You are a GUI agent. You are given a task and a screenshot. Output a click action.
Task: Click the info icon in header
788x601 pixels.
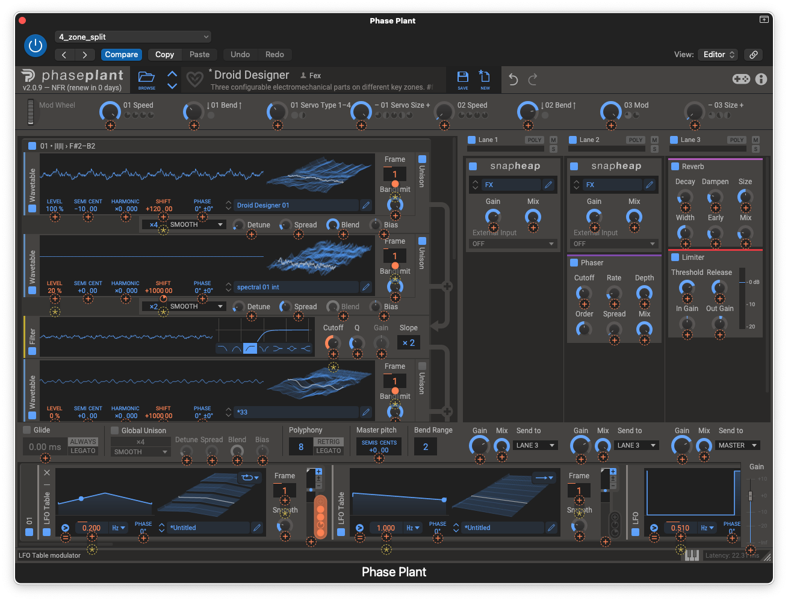point(761,79)
